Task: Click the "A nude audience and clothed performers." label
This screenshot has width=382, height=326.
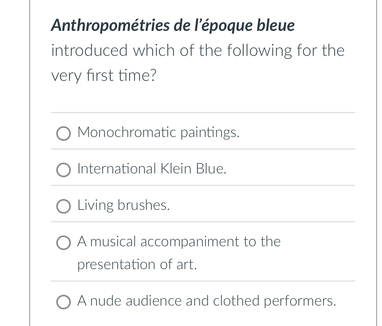Action: point(207,301)
